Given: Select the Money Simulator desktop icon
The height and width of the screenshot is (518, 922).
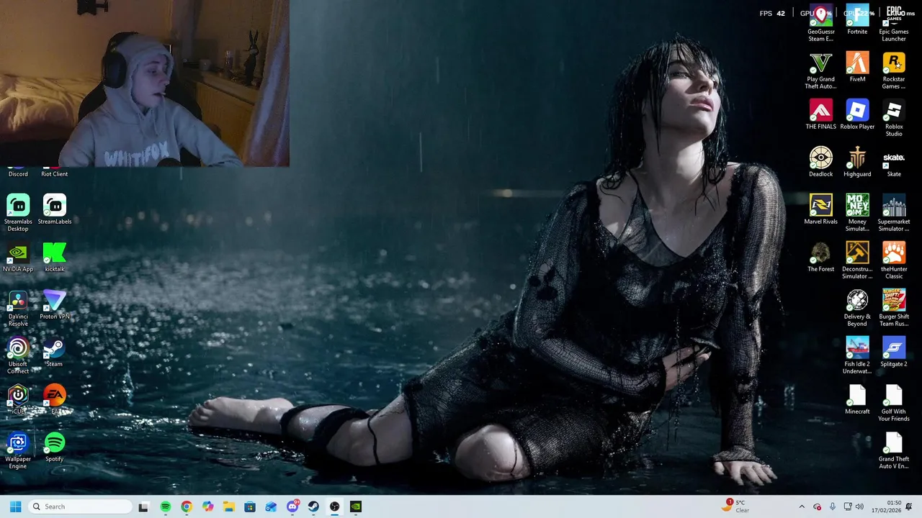Looking at the screenshot, I should [x=857, y=213].
